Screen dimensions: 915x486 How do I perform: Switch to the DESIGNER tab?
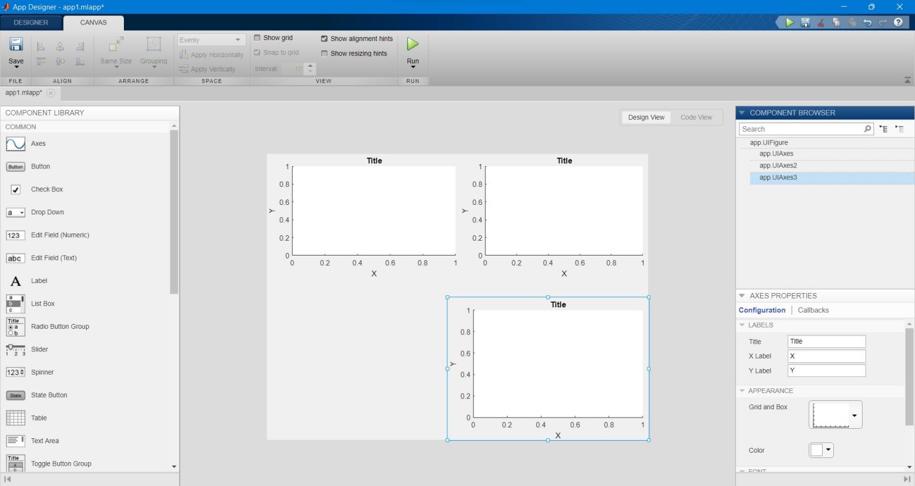pyautogui.click(x=30, y=22)
